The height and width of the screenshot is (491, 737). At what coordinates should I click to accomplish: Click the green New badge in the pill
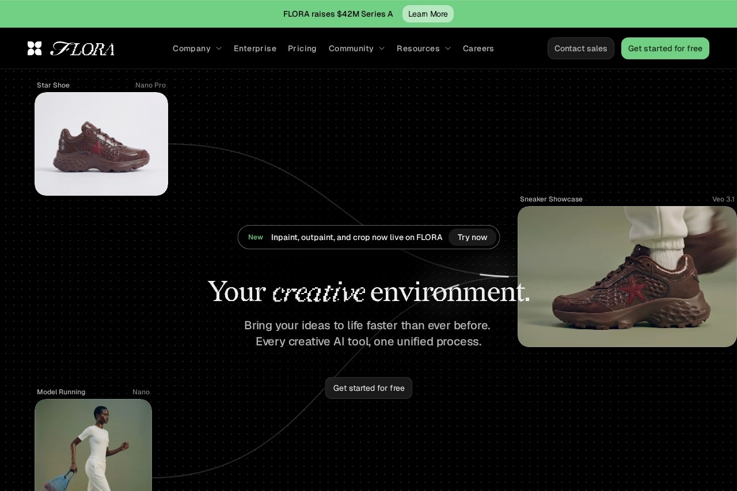pos(256,237)
